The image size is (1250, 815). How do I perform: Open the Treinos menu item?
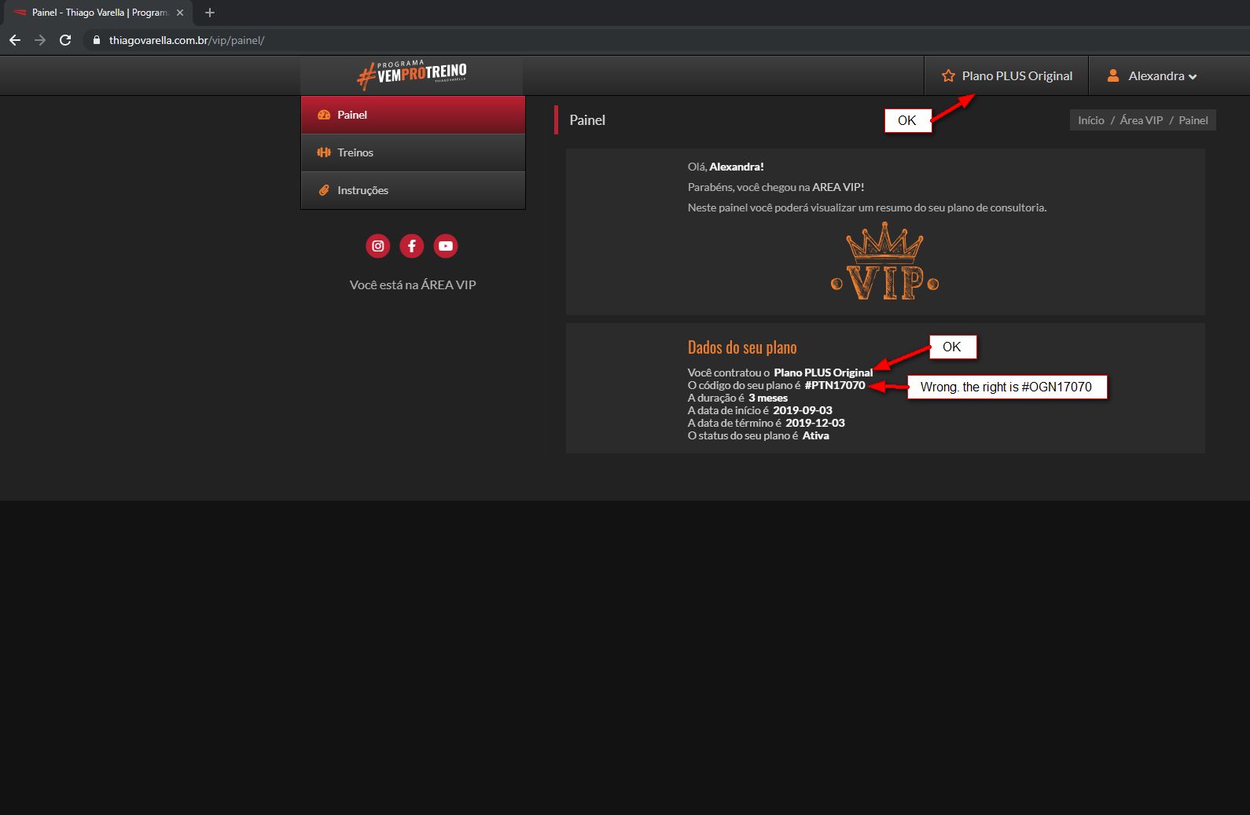click(413, 152)
